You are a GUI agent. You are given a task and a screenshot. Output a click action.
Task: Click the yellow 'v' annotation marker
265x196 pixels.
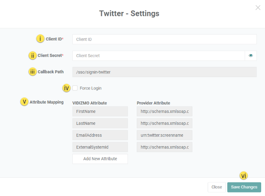(25, 102)
